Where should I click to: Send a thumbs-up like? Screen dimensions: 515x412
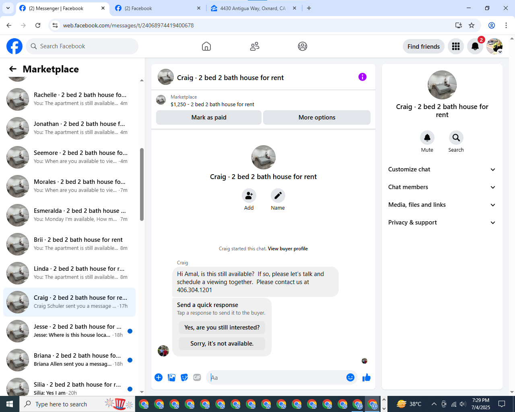tap(367, 377)
